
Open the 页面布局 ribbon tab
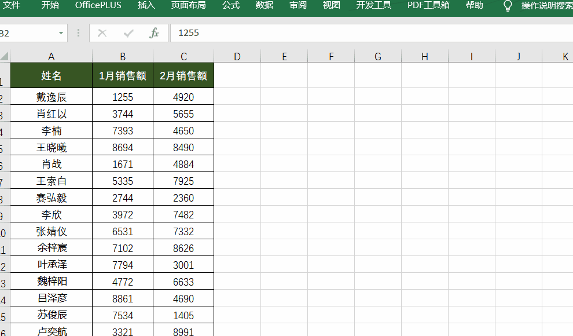[189, 5]
